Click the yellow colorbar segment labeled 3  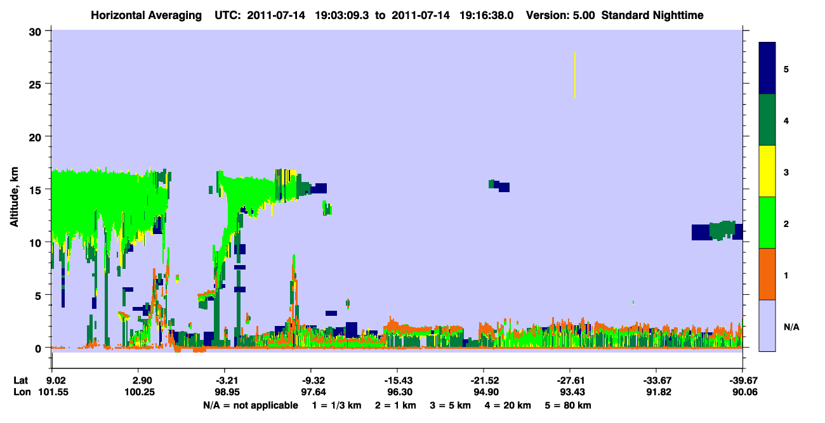tap(767, 171)
